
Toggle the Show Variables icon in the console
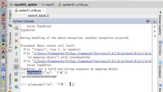click(x=16, y=67)
